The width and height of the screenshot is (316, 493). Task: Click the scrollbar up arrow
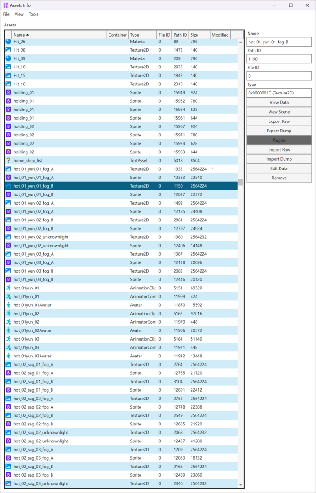241,42
